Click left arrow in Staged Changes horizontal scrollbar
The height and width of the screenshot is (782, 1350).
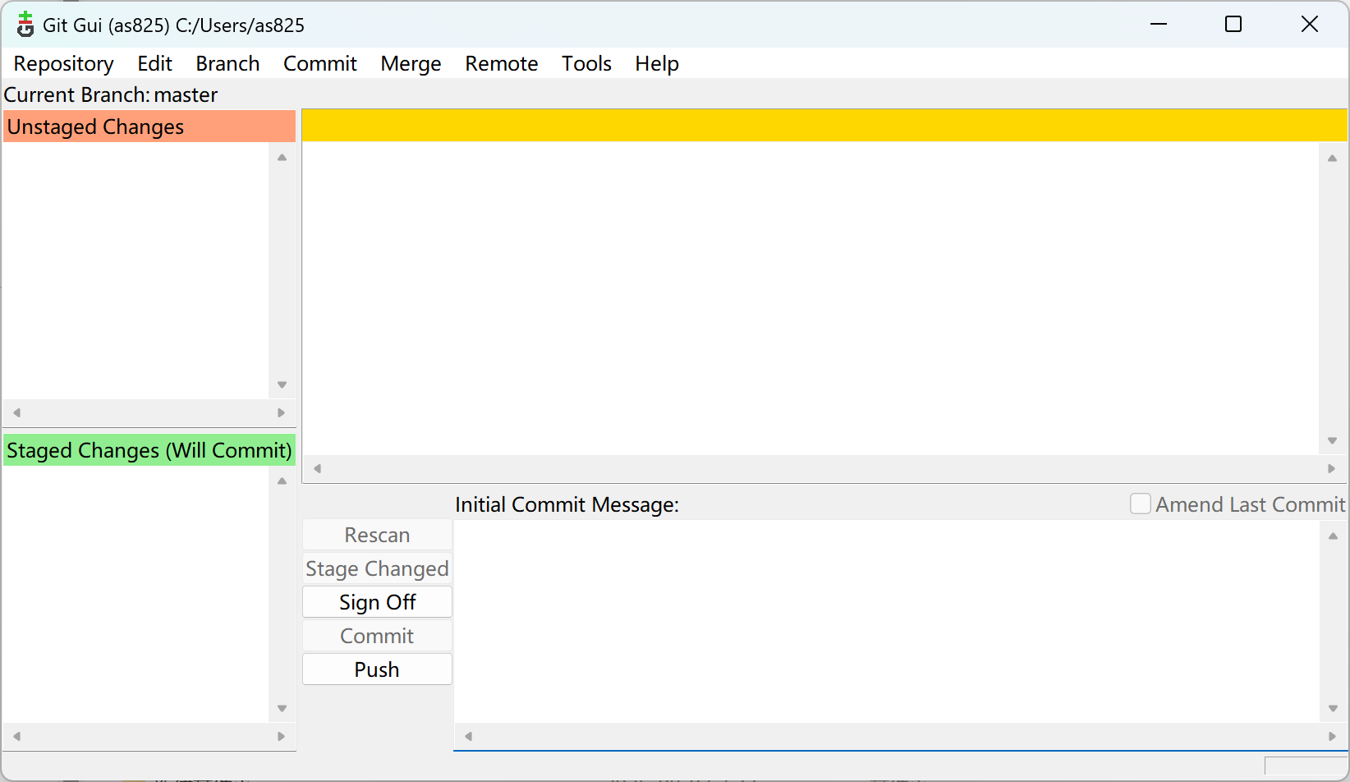[16, 736]
